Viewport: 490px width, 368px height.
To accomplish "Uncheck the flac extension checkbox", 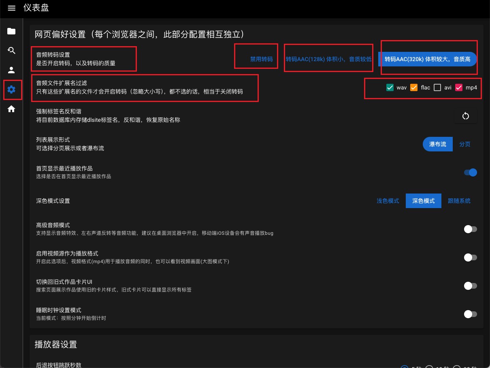I will coord(414,87).
